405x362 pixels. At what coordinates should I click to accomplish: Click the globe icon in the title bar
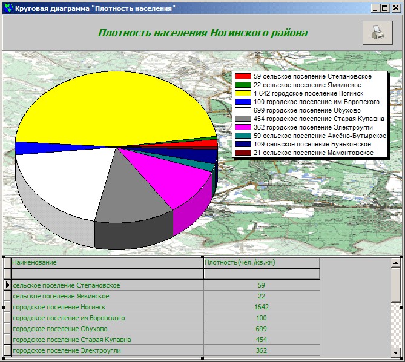point(8,8)
